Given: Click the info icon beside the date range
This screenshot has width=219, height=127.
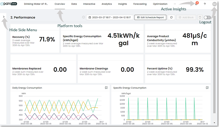Looking at the screenshot, I should tap(84, 17).
